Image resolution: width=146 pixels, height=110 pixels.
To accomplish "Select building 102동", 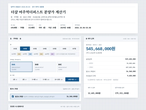I will [25, 49].
